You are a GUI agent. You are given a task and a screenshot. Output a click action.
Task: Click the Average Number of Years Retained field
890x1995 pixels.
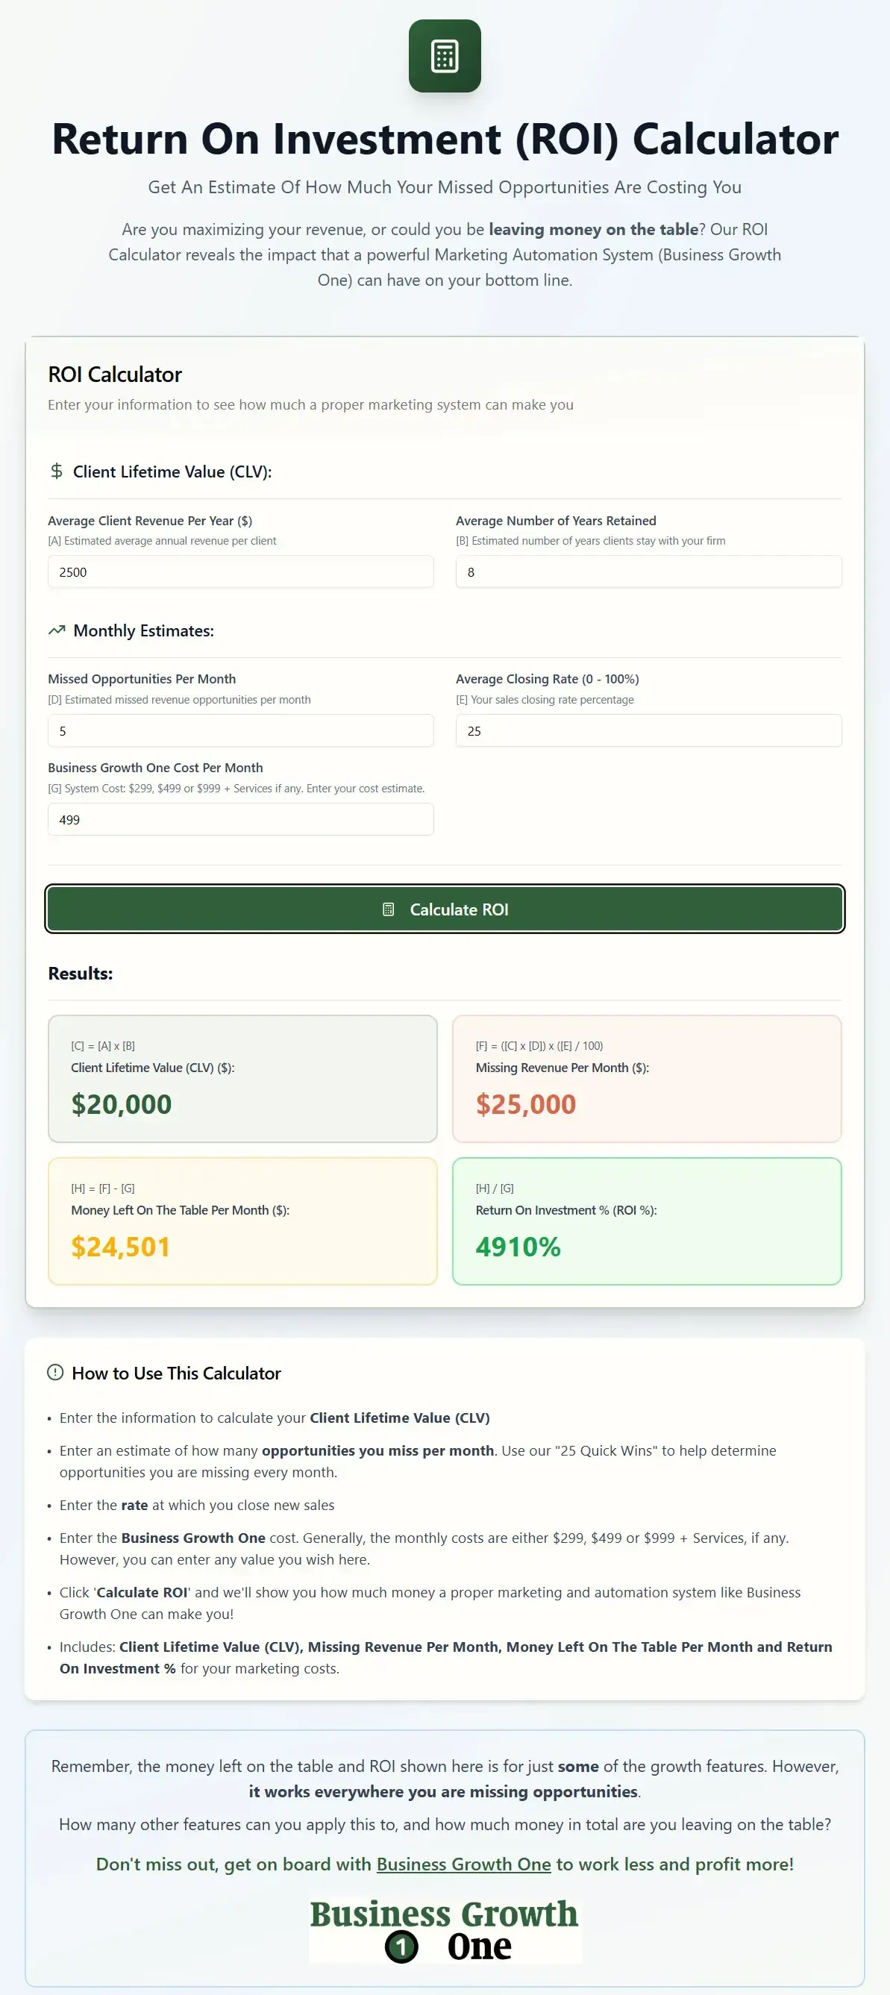[648, 571]
